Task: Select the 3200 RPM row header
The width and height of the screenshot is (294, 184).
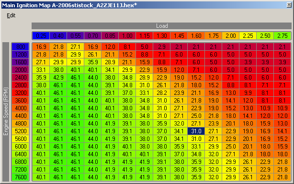Action: (21, 92)
